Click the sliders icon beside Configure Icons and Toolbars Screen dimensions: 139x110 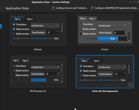click(x=53, y=8)
